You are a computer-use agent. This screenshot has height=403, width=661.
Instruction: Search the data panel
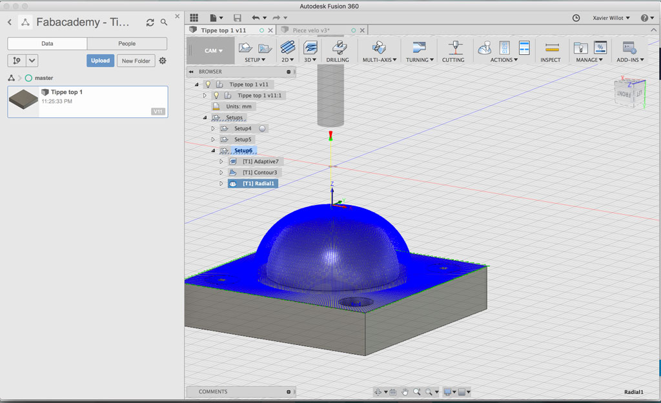[164, 23]
